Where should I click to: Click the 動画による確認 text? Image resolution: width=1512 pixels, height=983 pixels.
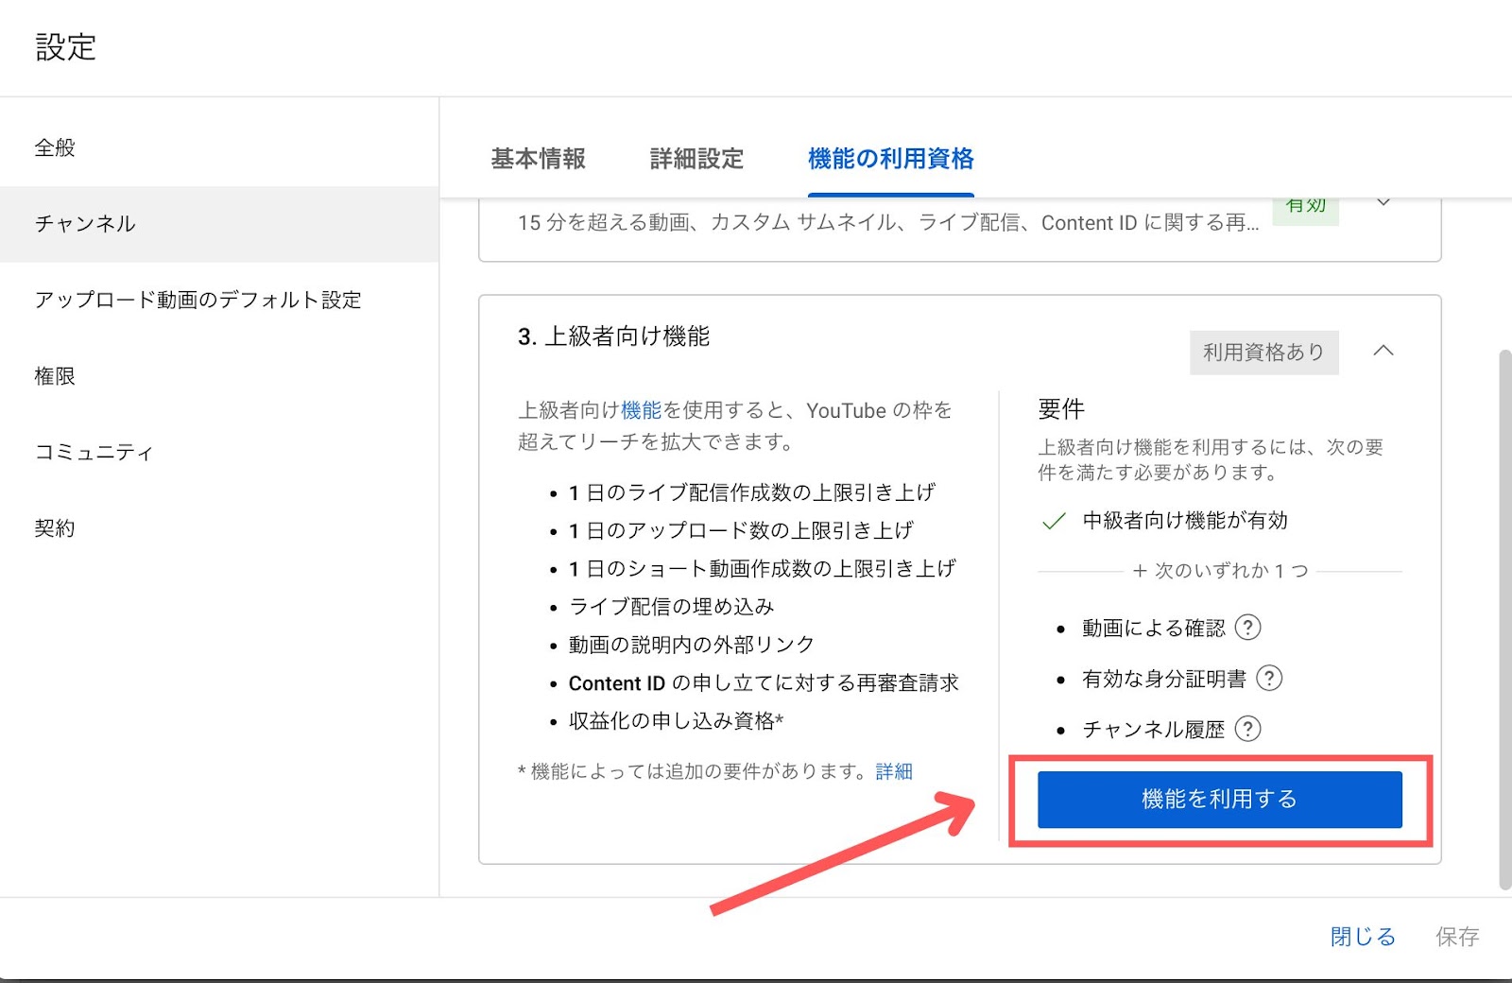(1154, 629)
